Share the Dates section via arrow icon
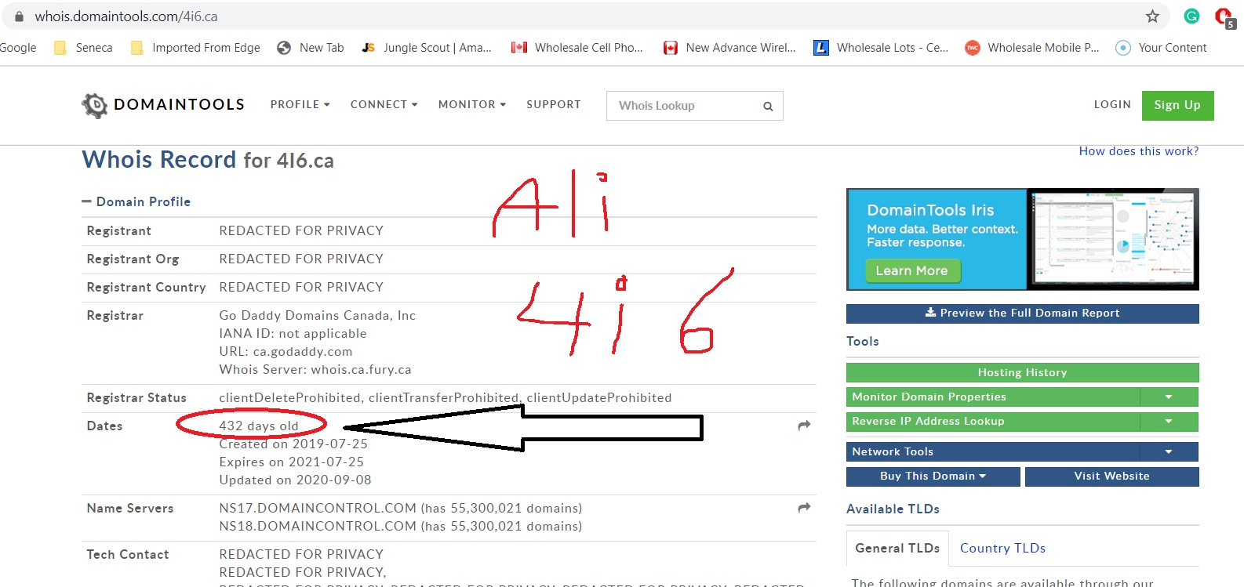1244x587 pixels. coord(804,426)
